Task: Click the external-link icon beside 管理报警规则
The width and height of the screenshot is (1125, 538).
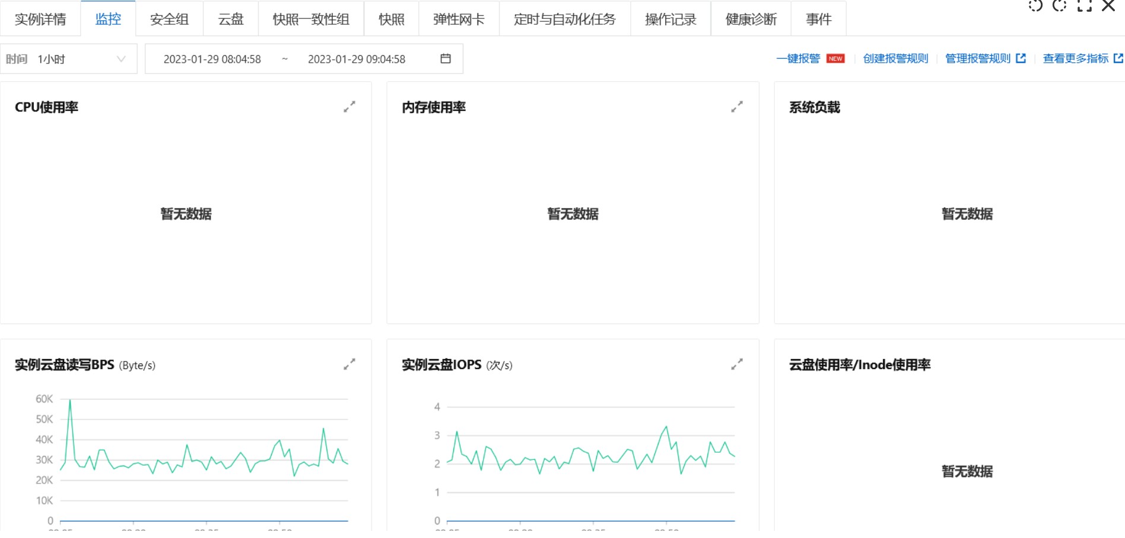Action: click(x=1021, y=59)
